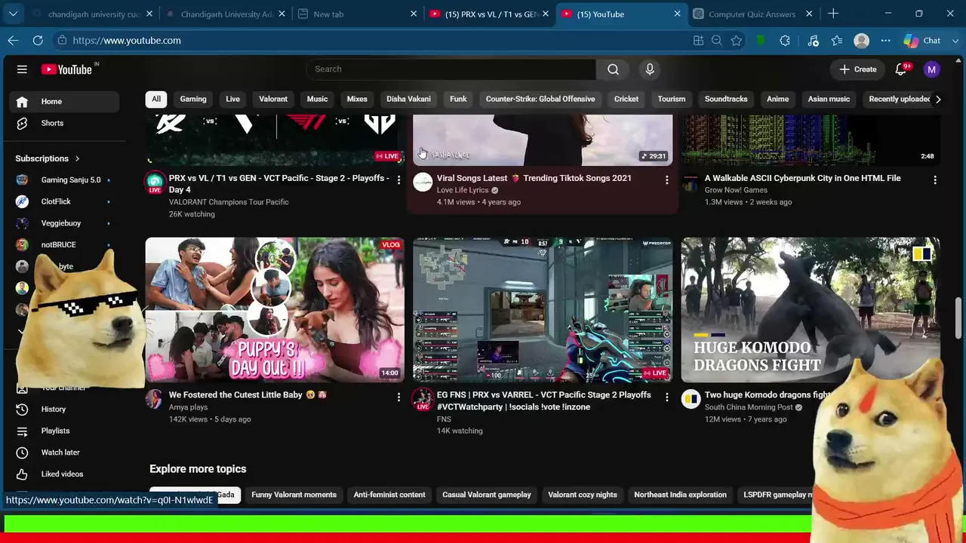Switch to the PRX vs VL / T1 vs GEN tab
The height and width of the screenshot is (543, 966).
[488, 14]
